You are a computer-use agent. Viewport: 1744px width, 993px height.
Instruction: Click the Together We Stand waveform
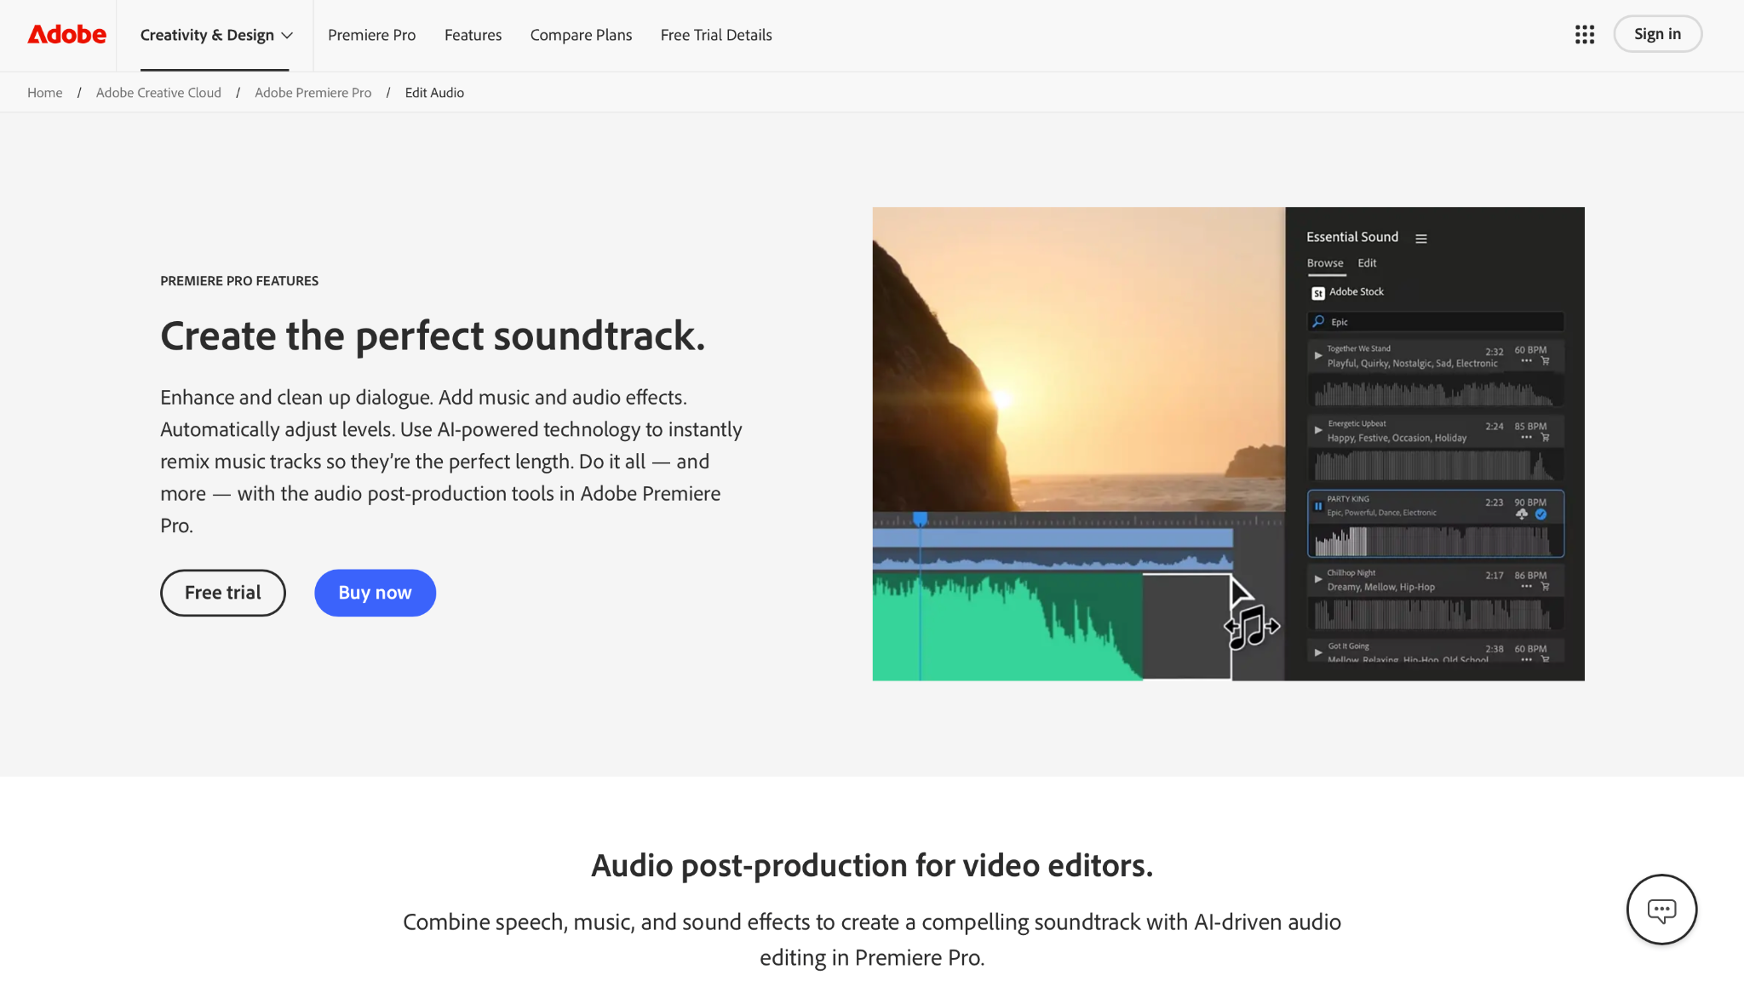pos(1435,393)
